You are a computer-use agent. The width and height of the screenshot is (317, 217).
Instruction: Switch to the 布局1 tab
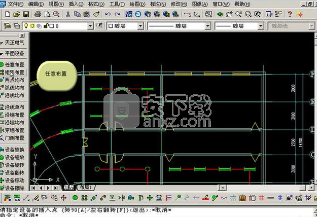pos(86,188)
